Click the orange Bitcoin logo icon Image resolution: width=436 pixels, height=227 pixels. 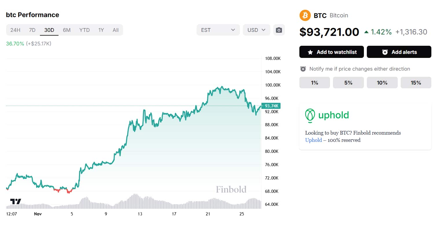(x=305, y=15)
